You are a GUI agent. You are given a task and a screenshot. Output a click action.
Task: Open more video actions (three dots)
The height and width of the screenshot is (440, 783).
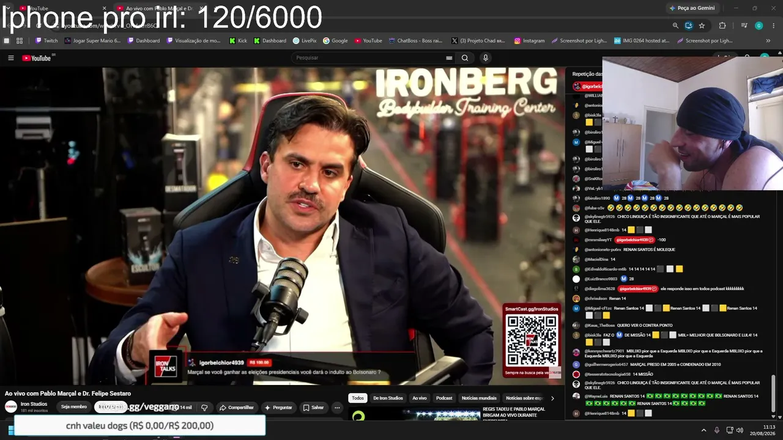[x=336, y=408]
